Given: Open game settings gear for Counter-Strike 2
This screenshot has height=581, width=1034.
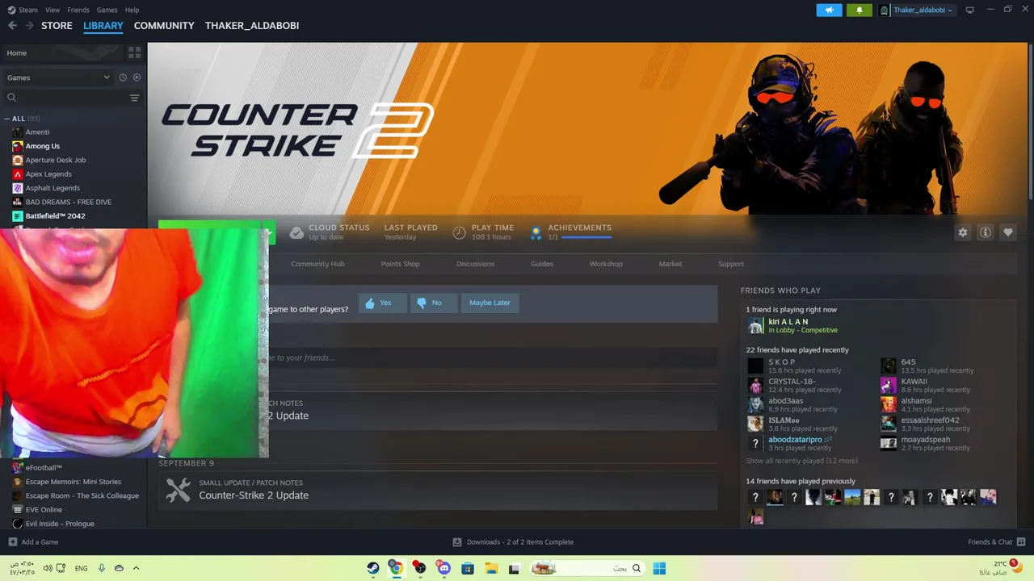Looking at the screenshot, I should [963, 232].
